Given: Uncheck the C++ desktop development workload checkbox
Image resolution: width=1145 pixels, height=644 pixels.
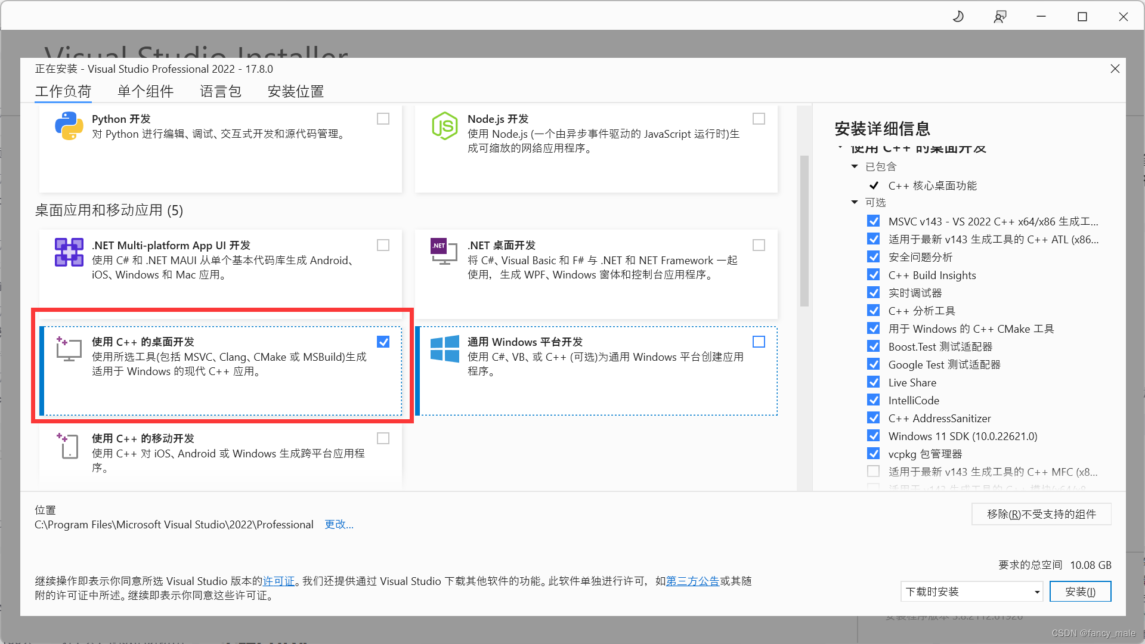Looking at the screenshot, I should (x=383, y=342).
